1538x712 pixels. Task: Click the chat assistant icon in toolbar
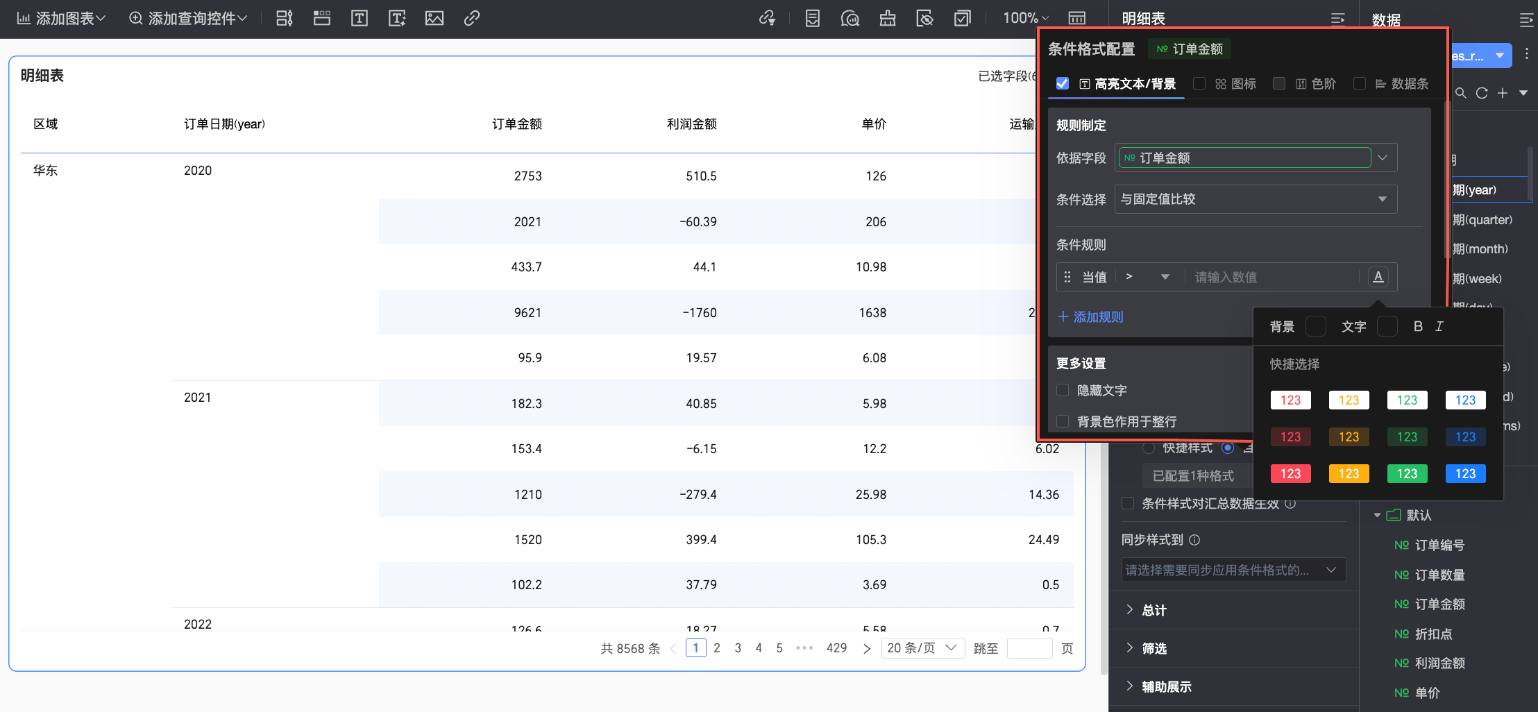pyautogui.click(x=850, y=19)
